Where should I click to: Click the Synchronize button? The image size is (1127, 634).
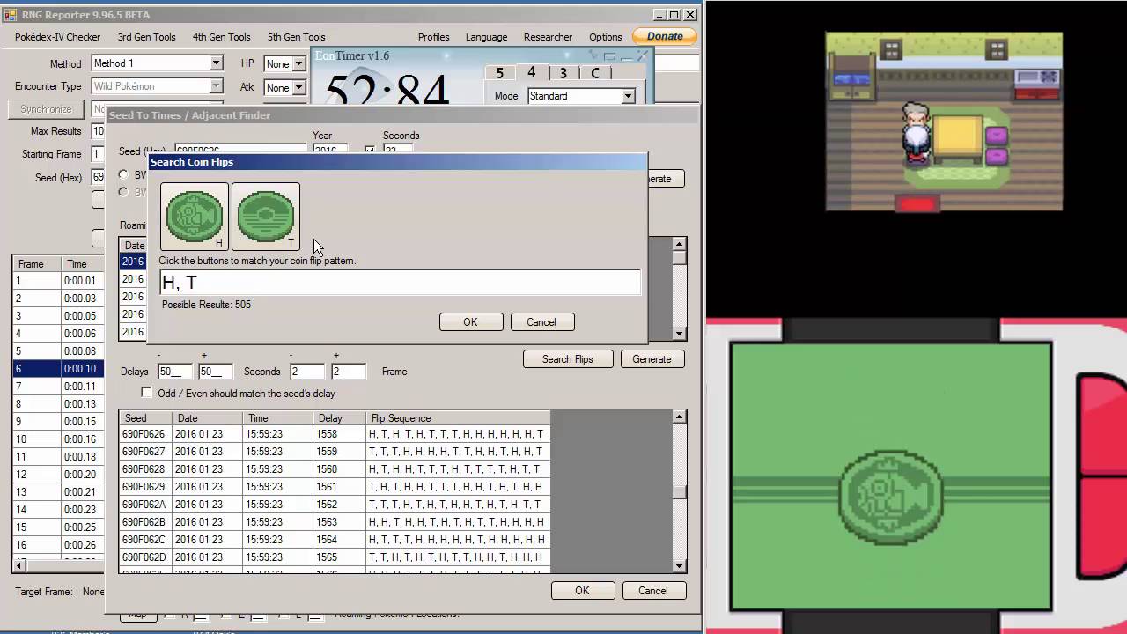(x=46, y=109)
